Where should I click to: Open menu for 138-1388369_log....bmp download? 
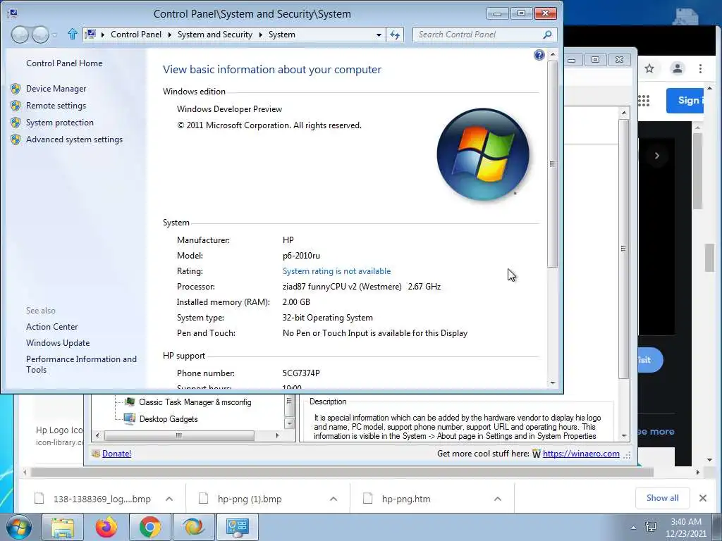pos(169,499)
